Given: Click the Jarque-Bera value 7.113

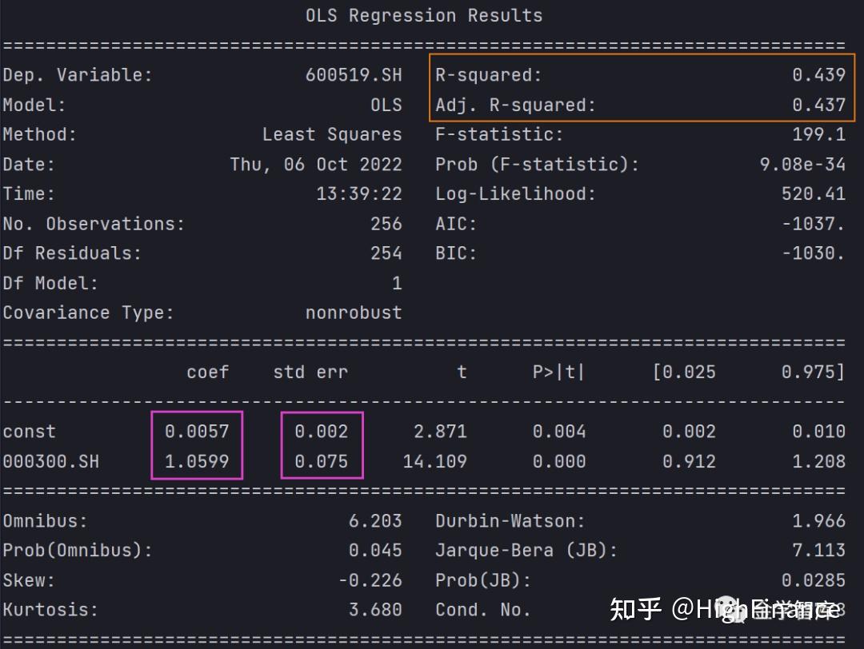Looking at the screenshot, I should click(817, 549).
